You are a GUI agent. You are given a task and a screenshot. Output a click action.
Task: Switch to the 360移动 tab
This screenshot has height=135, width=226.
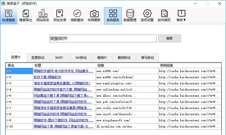81,58
